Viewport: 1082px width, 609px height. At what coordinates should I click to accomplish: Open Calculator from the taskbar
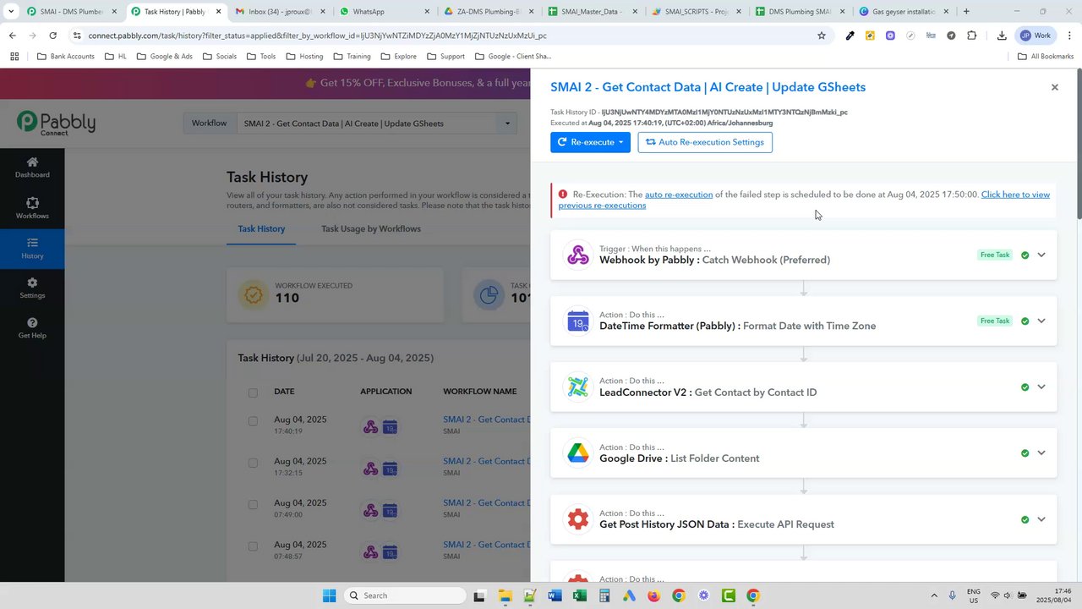pos(604,595)
